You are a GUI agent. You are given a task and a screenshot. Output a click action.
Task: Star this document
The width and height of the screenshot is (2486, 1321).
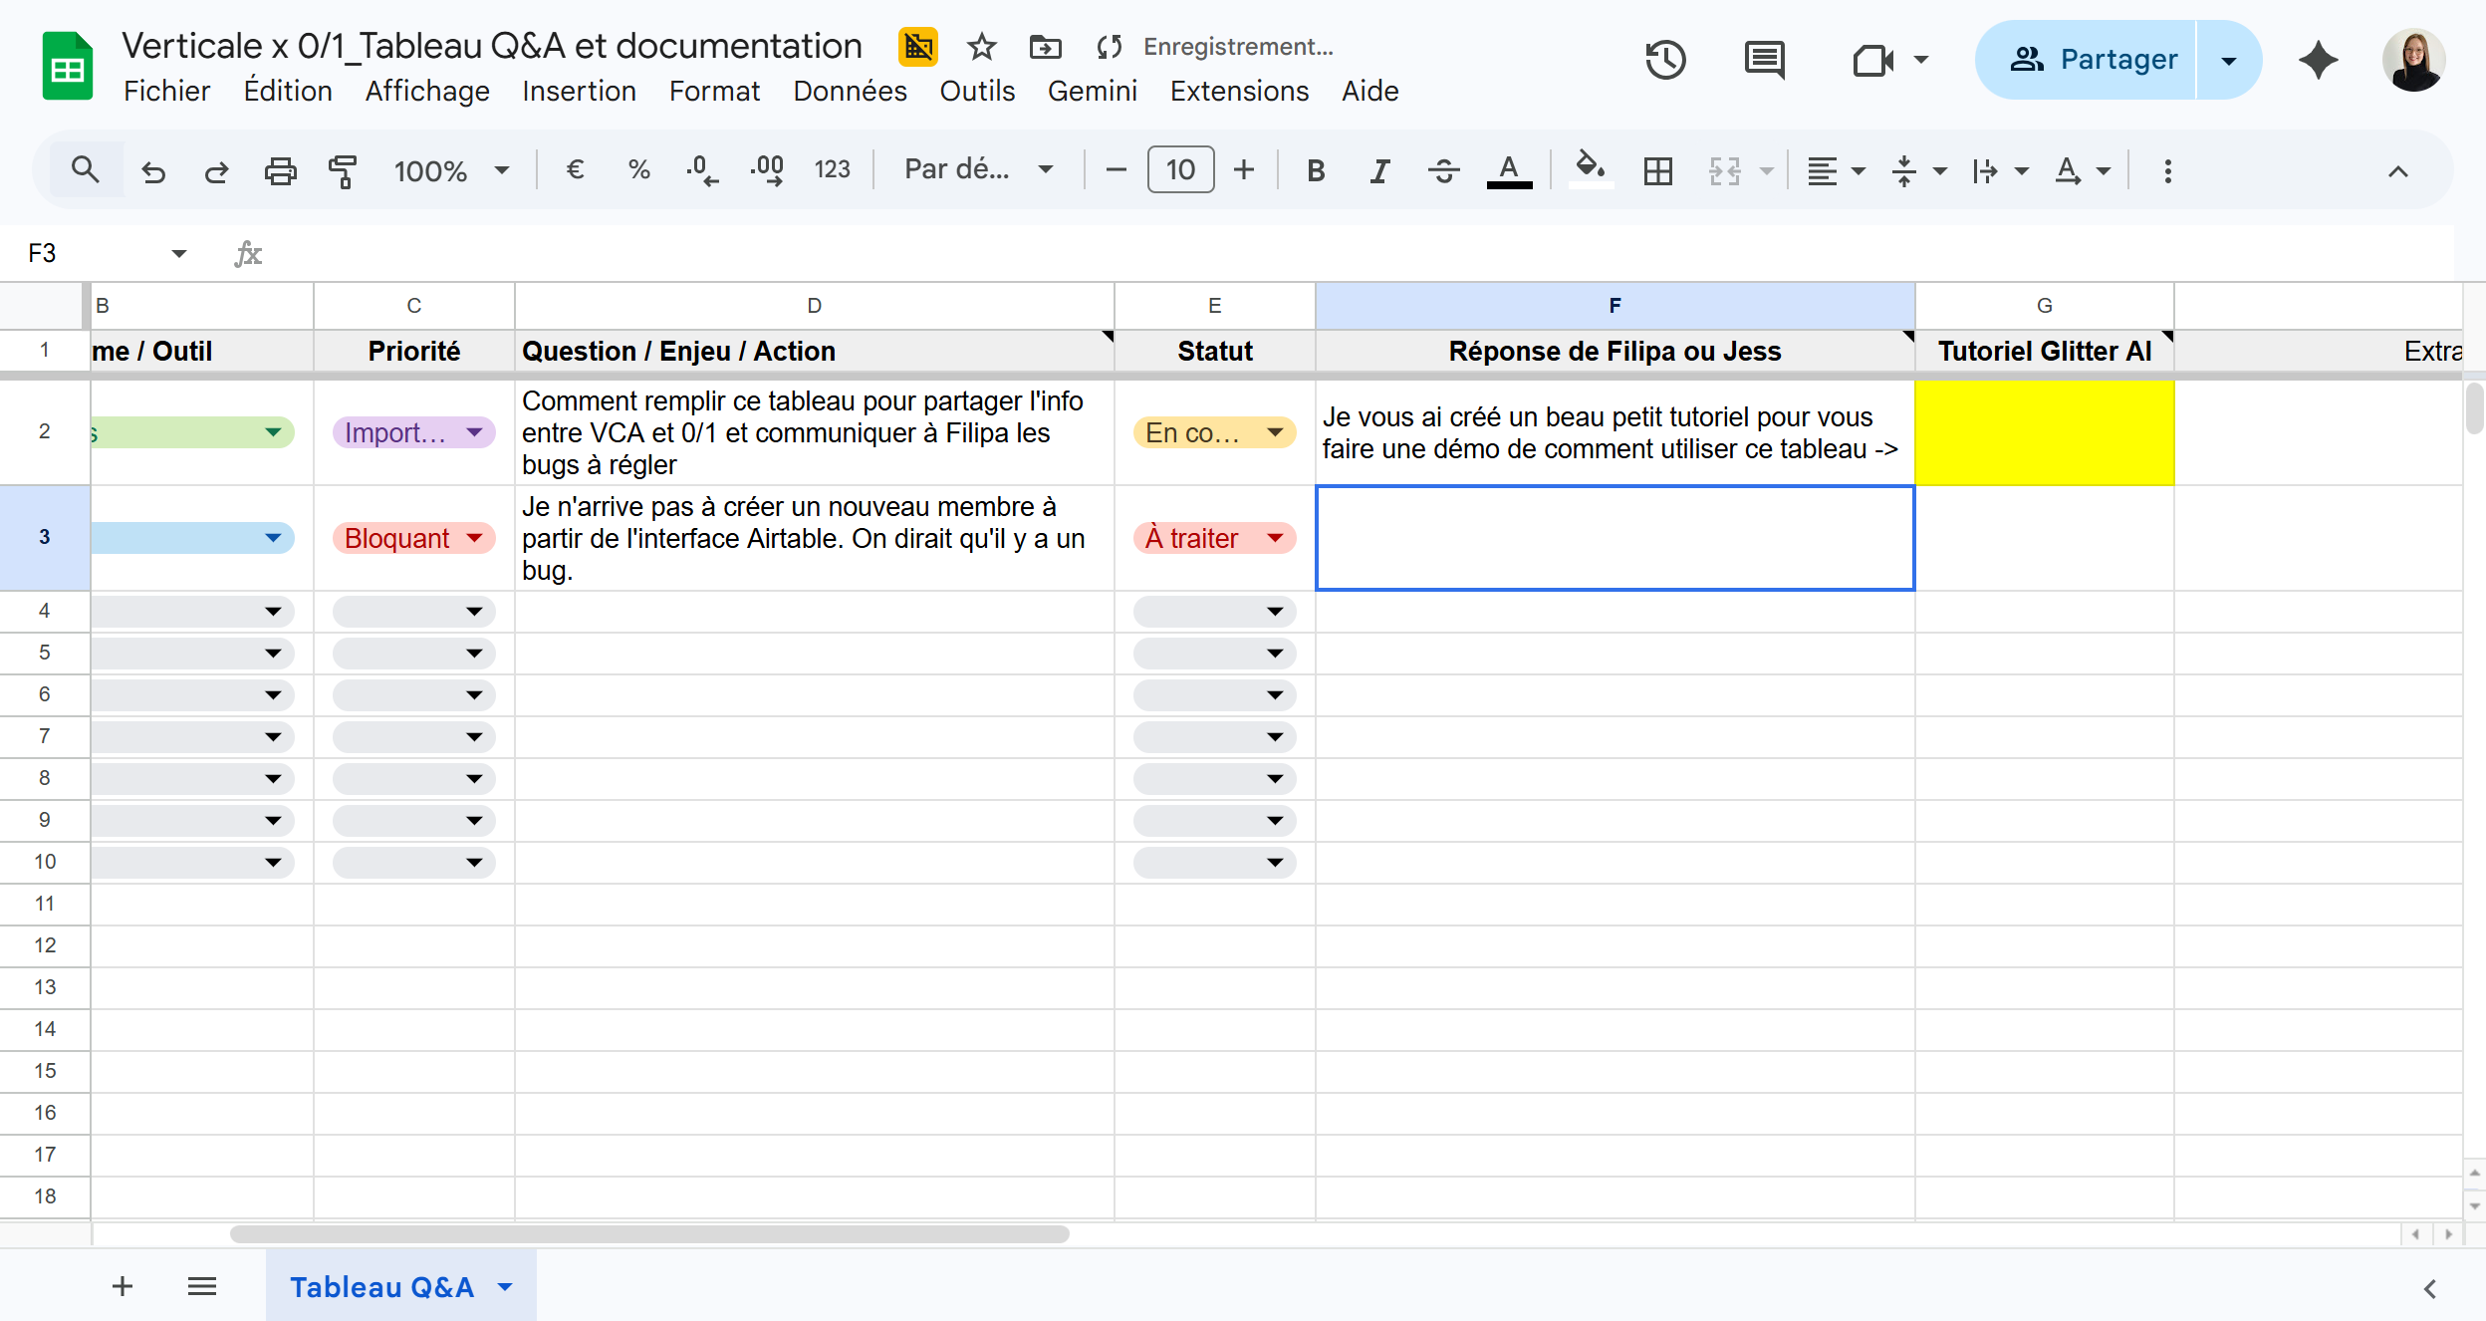981,47
